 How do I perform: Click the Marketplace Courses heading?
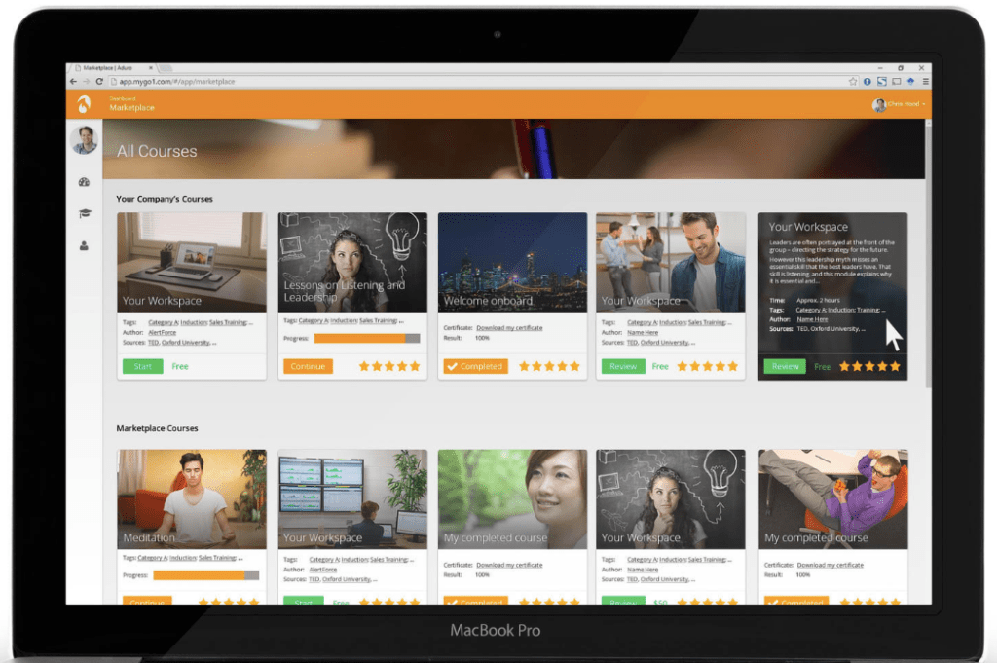click(x=157, y=428)
